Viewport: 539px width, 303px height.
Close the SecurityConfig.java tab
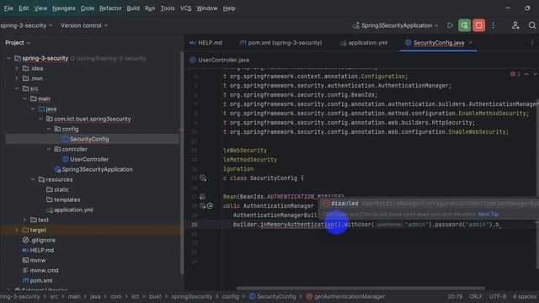[x=470, y=43]
